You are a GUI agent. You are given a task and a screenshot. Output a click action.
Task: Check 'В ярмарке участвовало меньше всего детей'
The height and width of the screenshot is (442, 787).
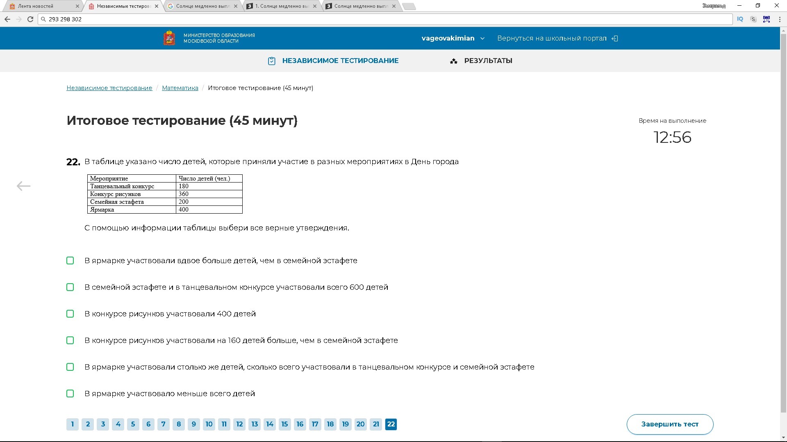click(70, 394)
